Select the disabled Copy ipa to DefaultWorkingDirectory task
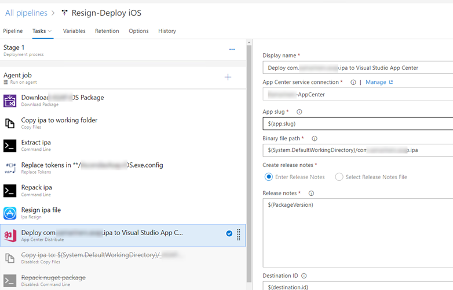Screen dimensions: 453x290 (x=123, y=258)
